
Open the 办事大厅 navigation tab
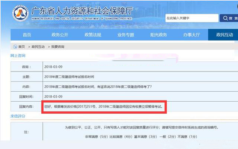coord(191,35)
